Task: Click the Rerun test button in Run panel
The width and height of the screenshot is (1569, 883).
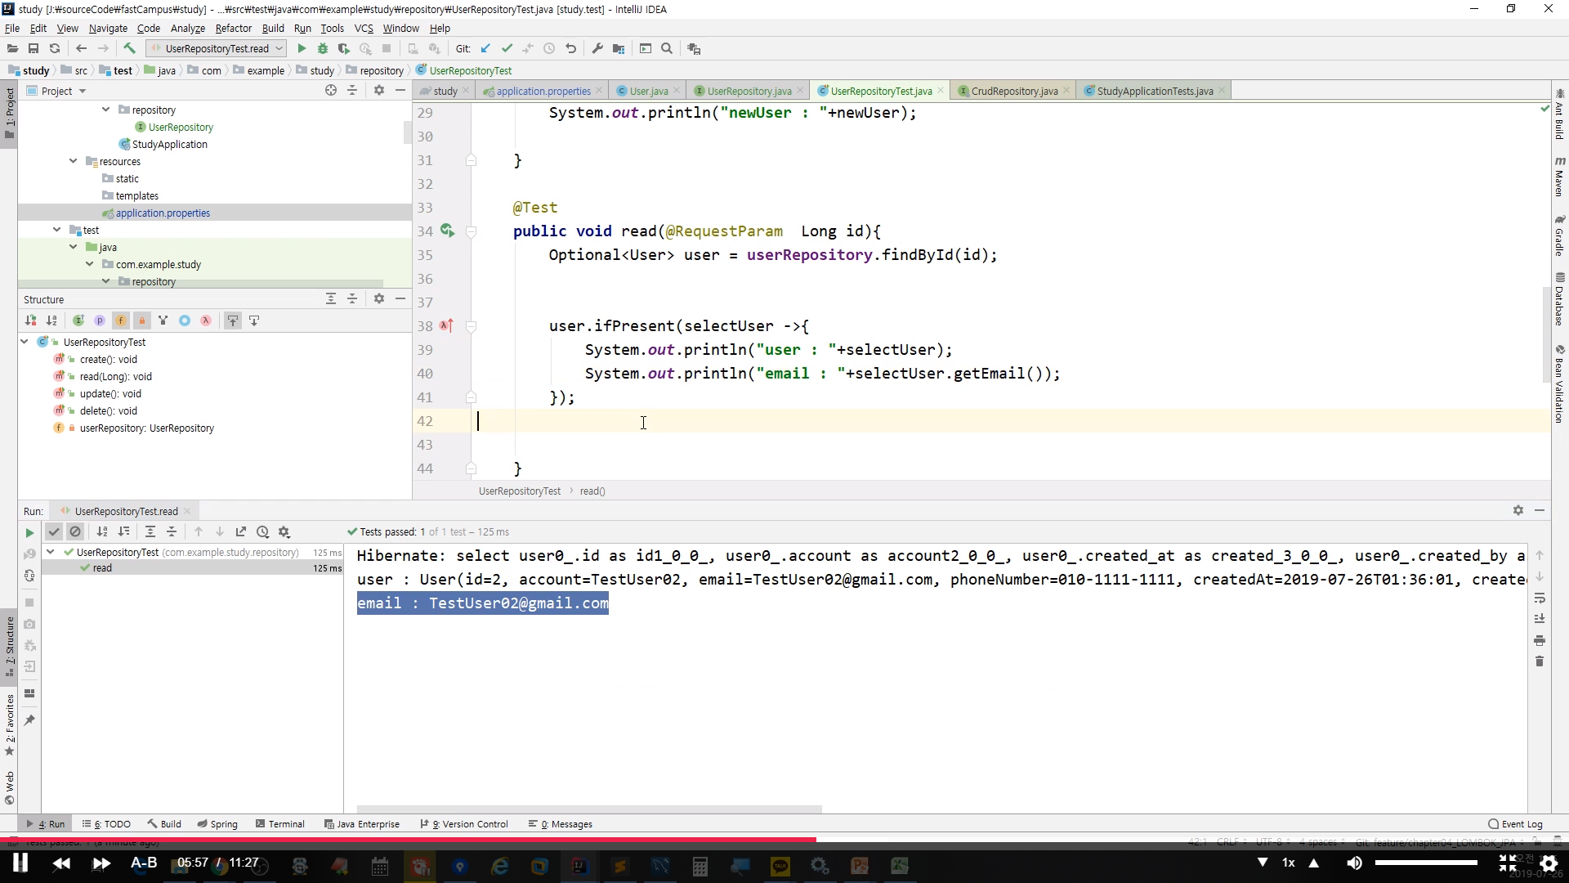Action: (x=29, y=532)
